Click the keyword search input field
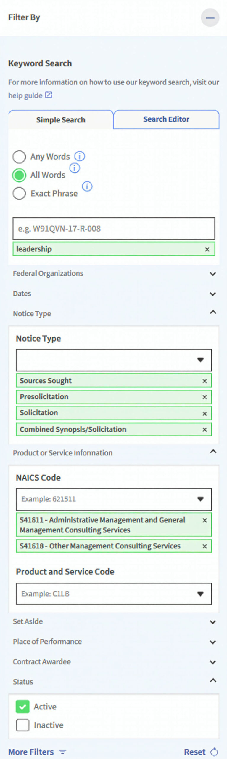227x759 pixels. coord(114,229)
